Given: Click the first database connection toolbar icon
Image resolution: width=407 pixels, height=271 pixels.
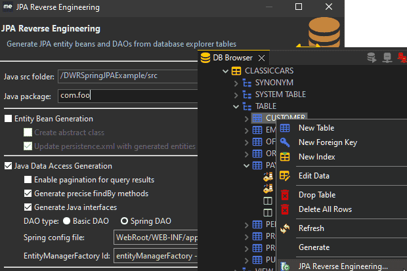Looking at the screenshot, I should click(372, 58).
